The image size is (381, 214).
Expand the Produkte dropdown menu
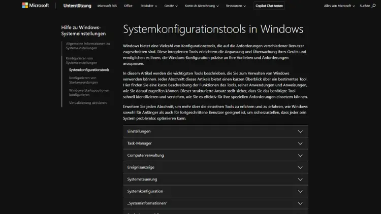coord(149,6)
